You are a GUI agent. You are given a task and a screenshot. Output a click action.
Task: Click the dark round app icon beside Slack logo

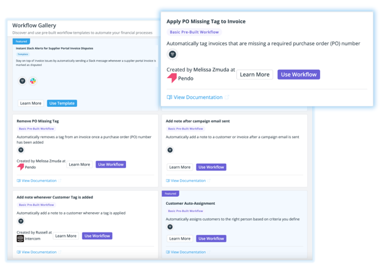(23, 81)
